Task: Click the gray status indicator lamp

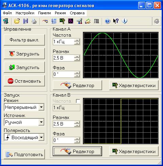Action: point(157,21)
